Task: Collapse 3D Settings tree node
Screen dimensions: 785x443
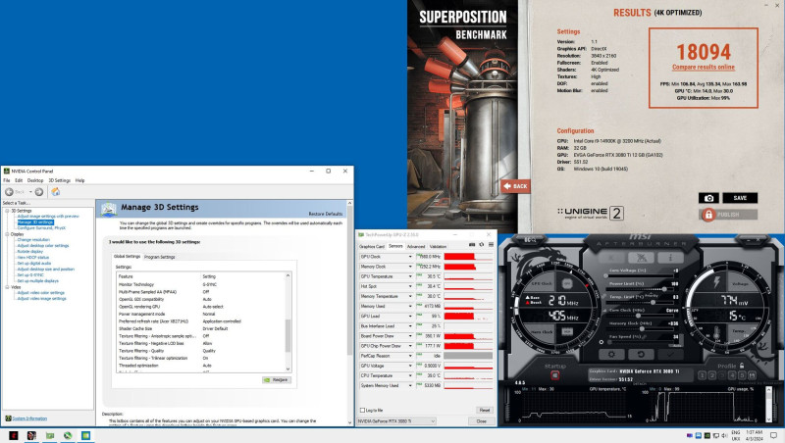Action: pyautogui.click(x=7, y=211)
